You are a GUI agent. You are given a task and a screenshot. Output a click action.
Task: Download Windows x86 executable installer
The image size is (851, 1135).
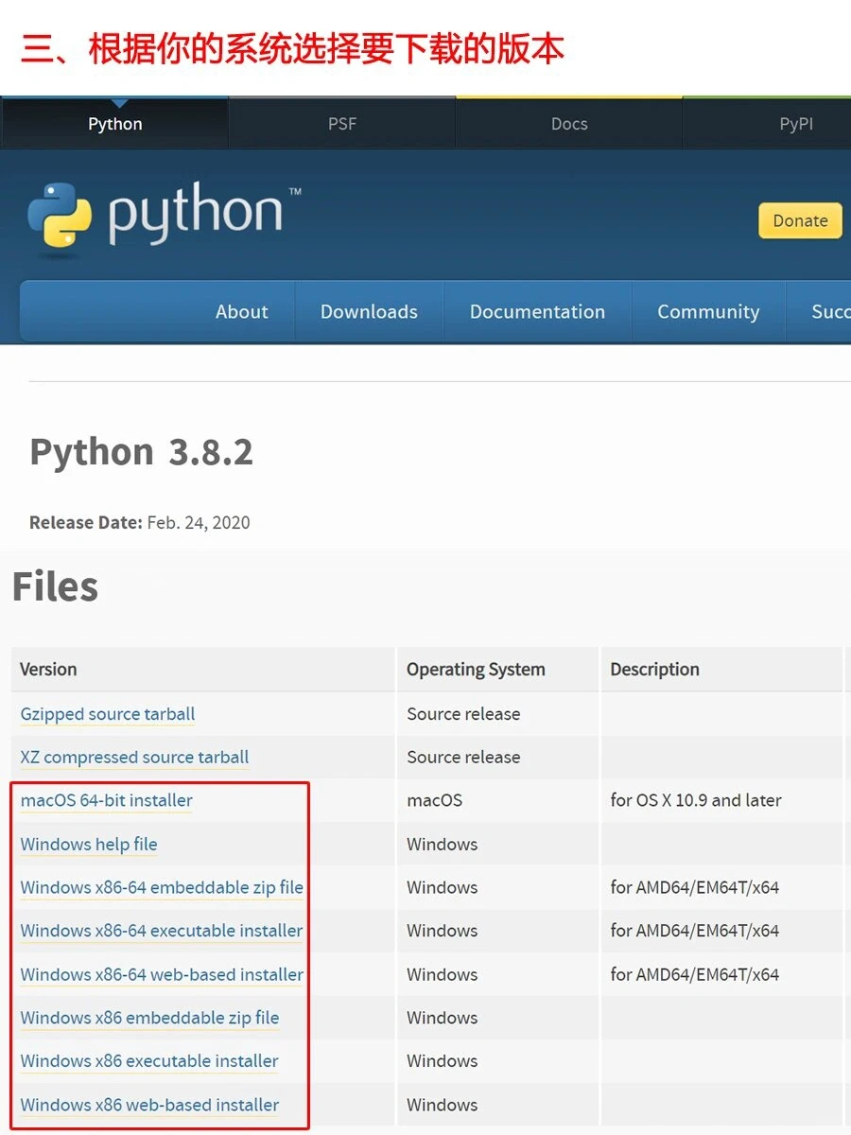tap(148, 1062)
